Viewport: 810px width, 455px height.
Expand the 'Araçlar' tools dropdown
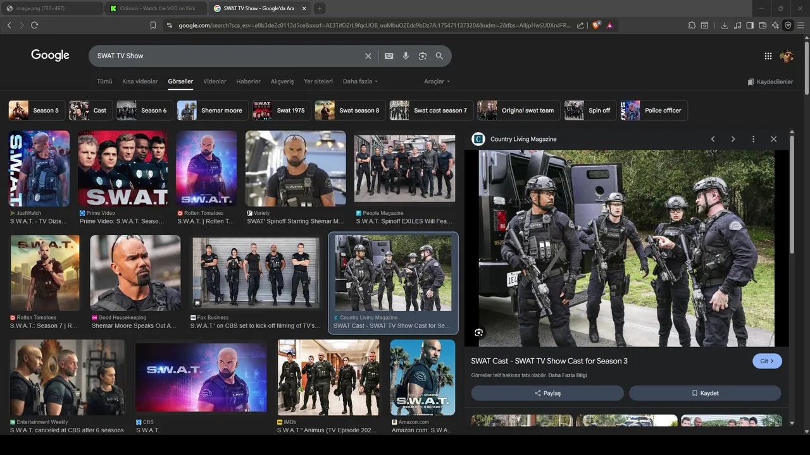coord(437,82)
